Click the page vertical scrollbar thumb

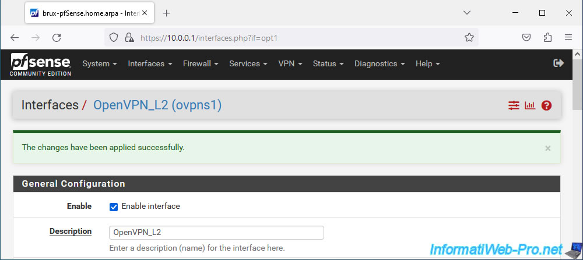[x=577, y=84]
